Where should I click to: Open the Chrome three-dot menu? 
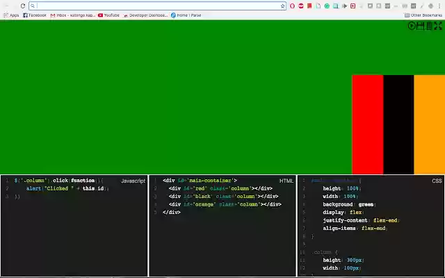pos(439,6)
